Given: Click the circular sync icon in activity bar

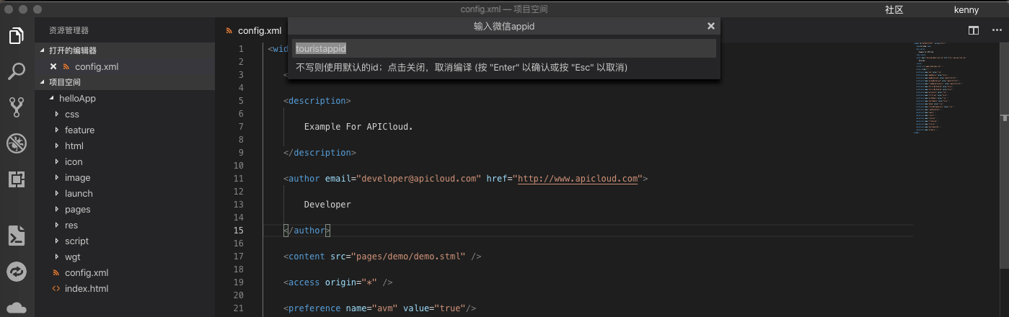Looking at the screenshot, I should pyautogui.click(x=17, y=272).
